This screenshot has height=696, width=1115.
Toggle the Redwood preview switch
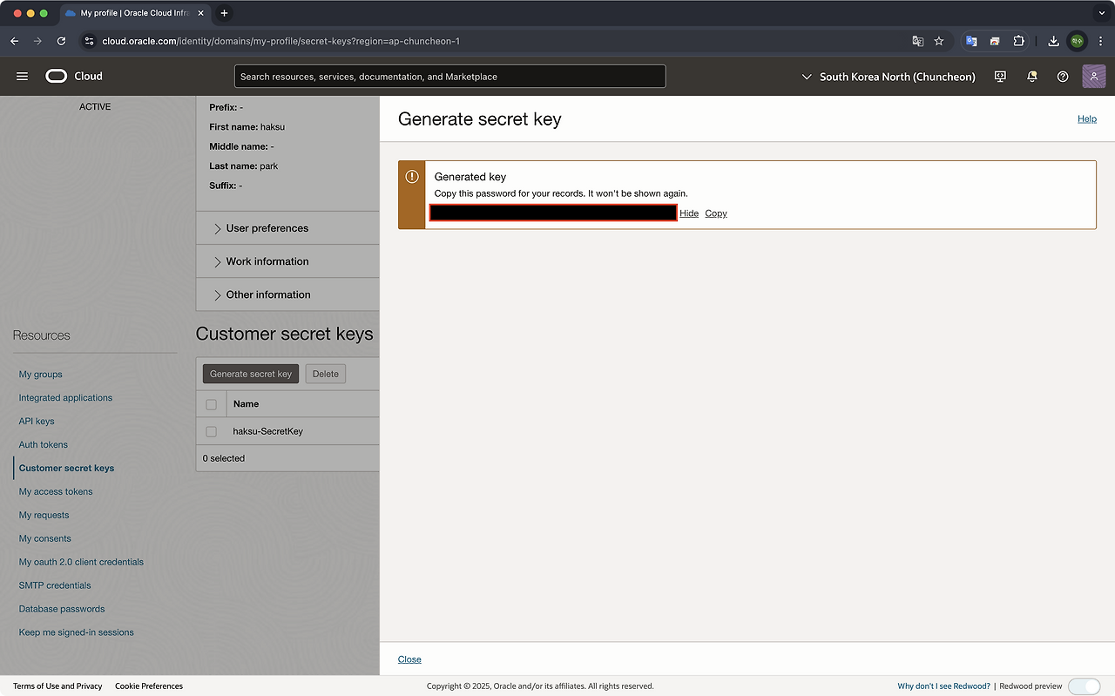[1084, 686]
